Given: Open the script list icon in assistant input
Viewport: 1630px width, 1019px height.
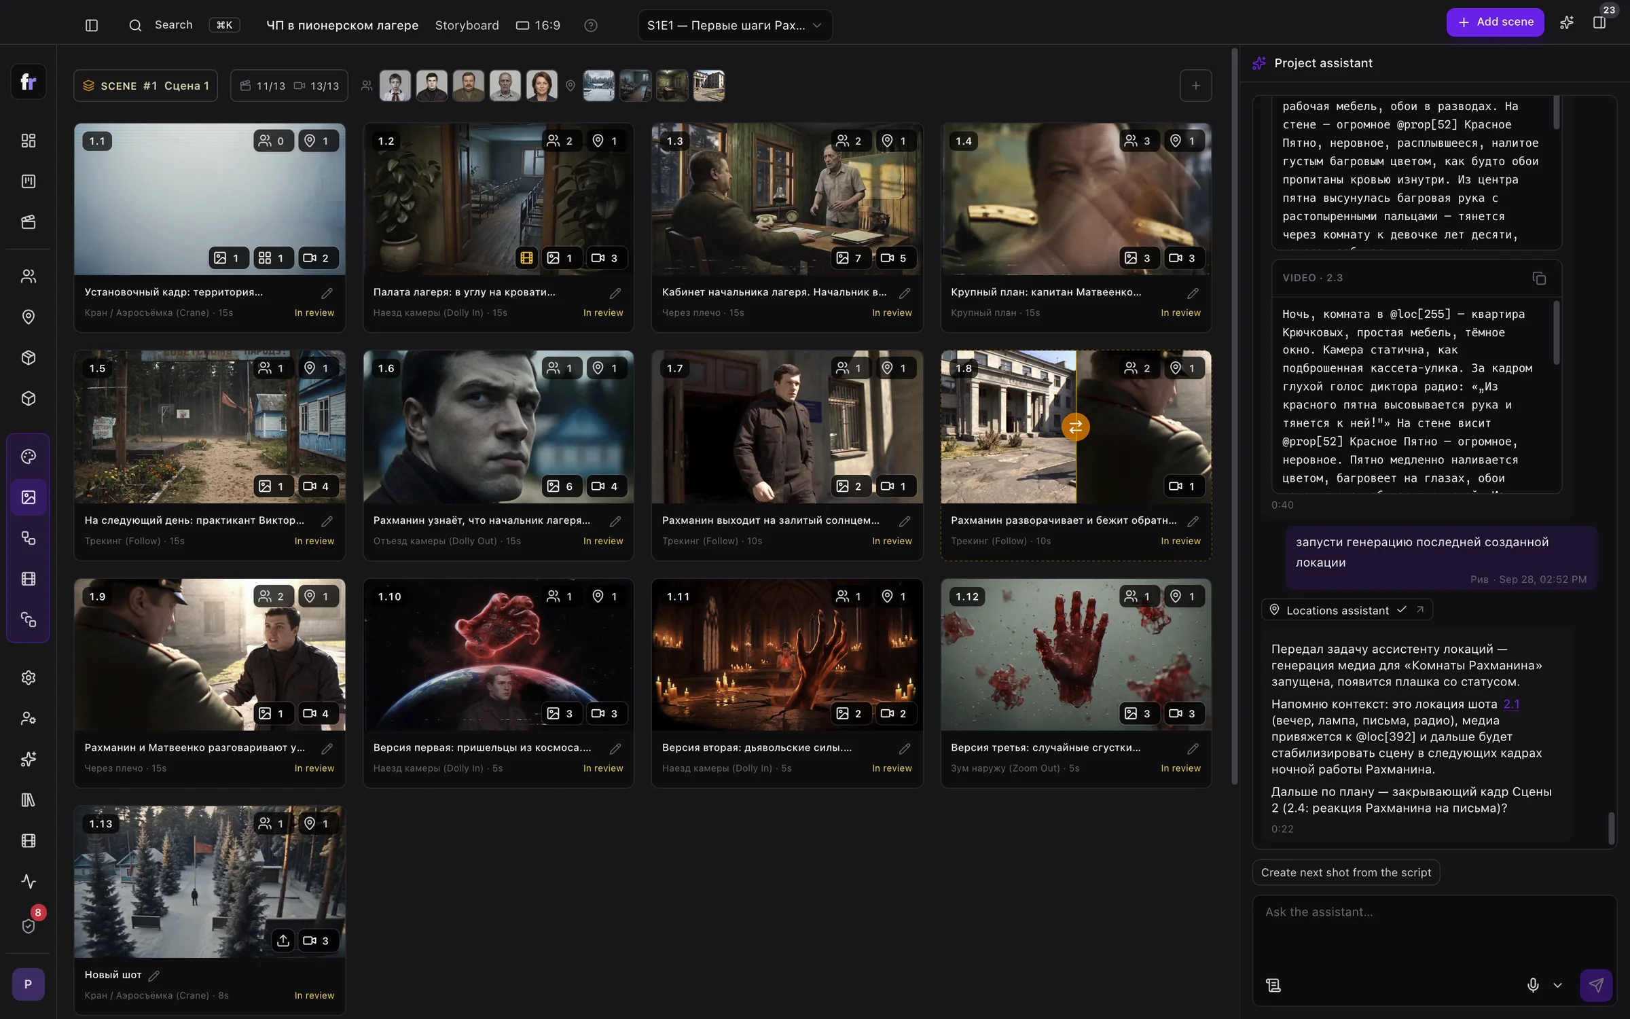Looking at the screenshot, I should point(1273,985).
